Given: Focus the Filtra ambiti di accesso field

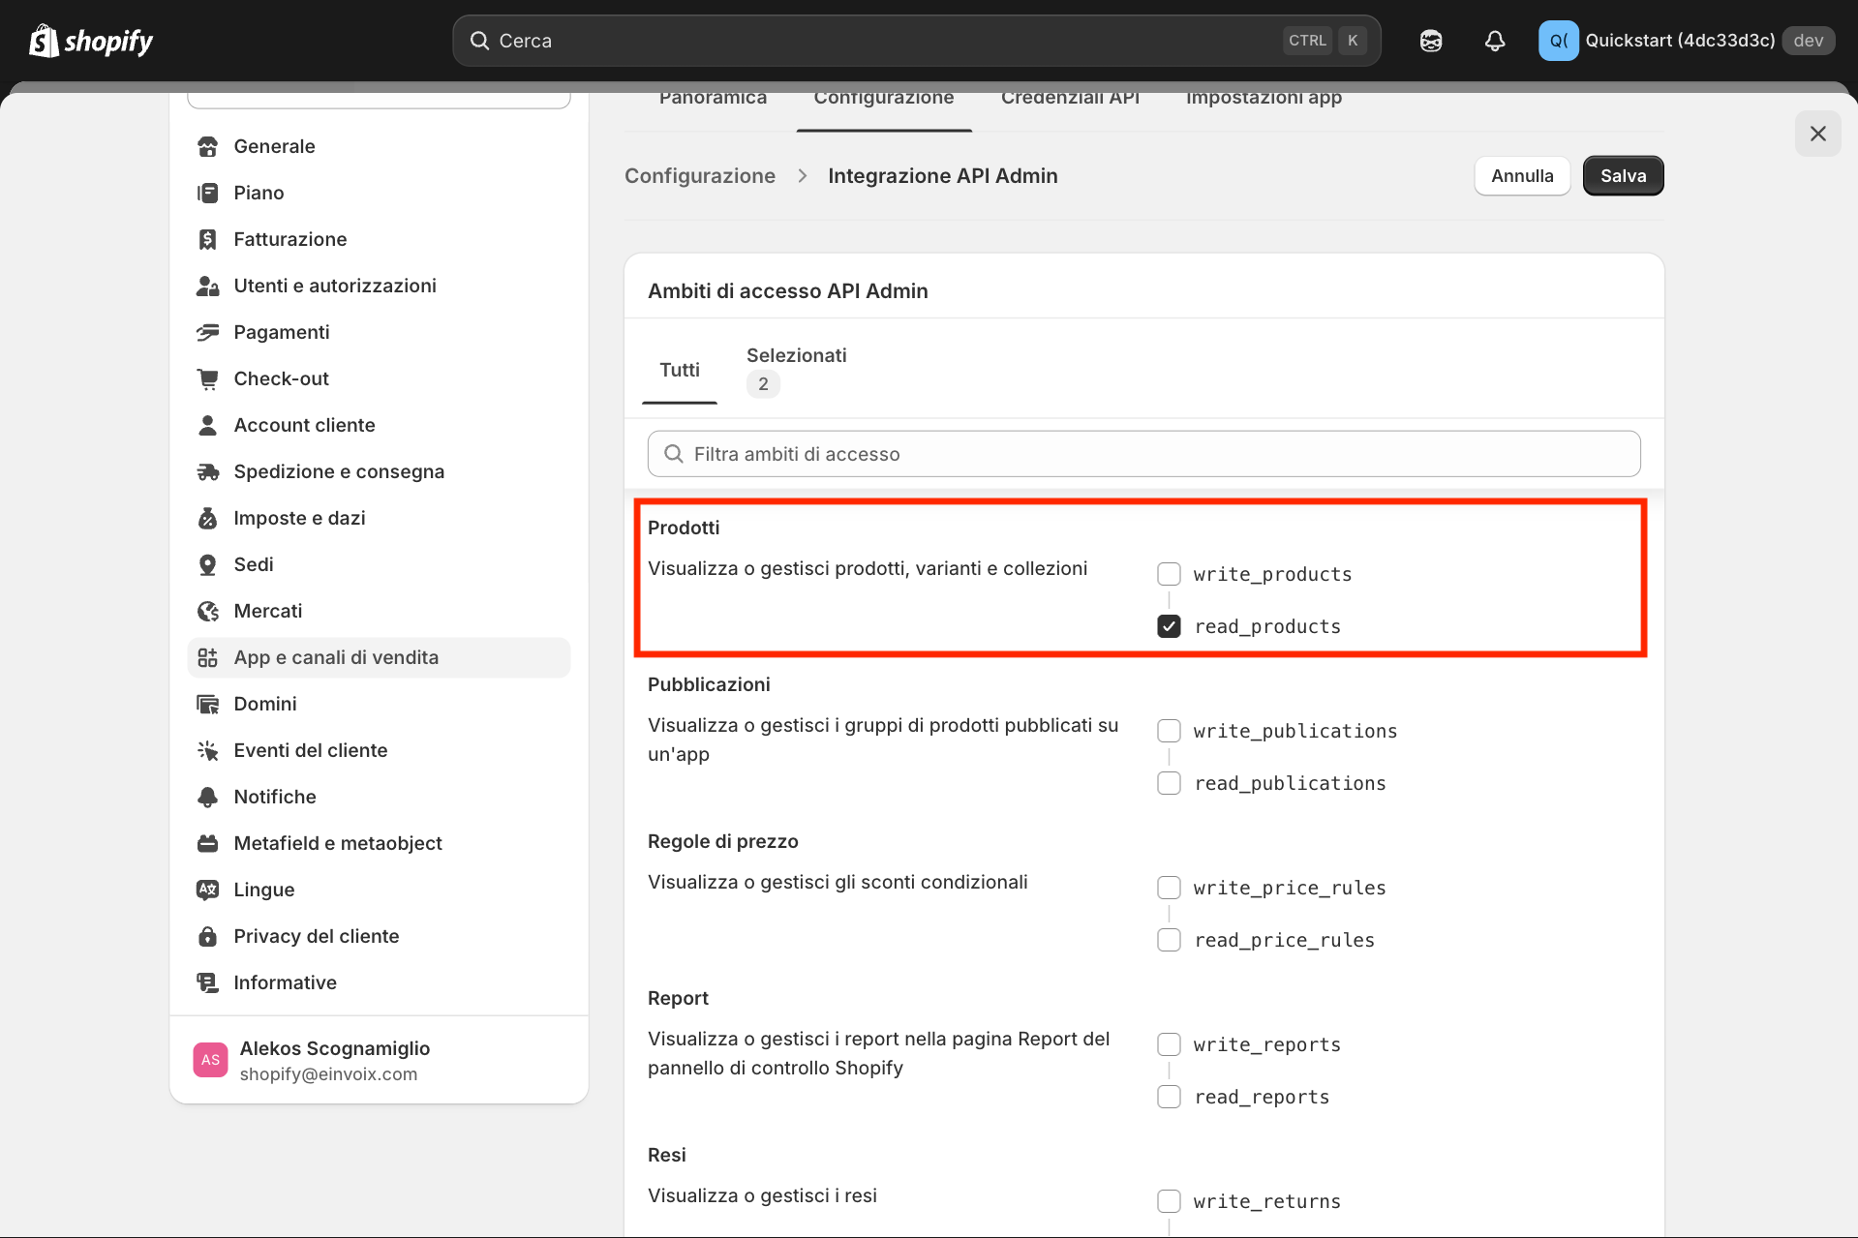Looking at the screenshot, I should (x=1142, y=454).
